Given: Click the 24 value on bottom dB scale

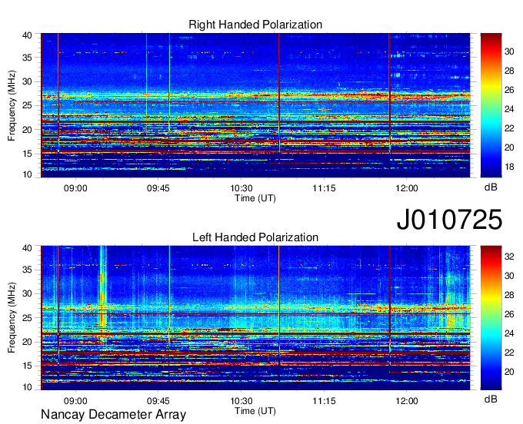Looking at the screenshot, I should [509, 333].
